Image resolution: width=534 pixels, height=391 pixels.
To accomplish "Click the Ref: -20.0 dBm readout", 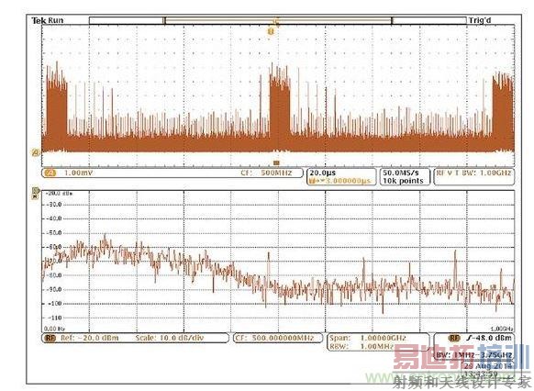I will coord(90,338).
